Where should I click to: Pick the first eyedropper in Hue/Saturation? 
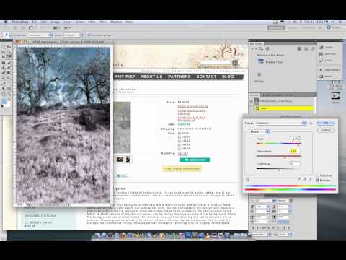299,179
